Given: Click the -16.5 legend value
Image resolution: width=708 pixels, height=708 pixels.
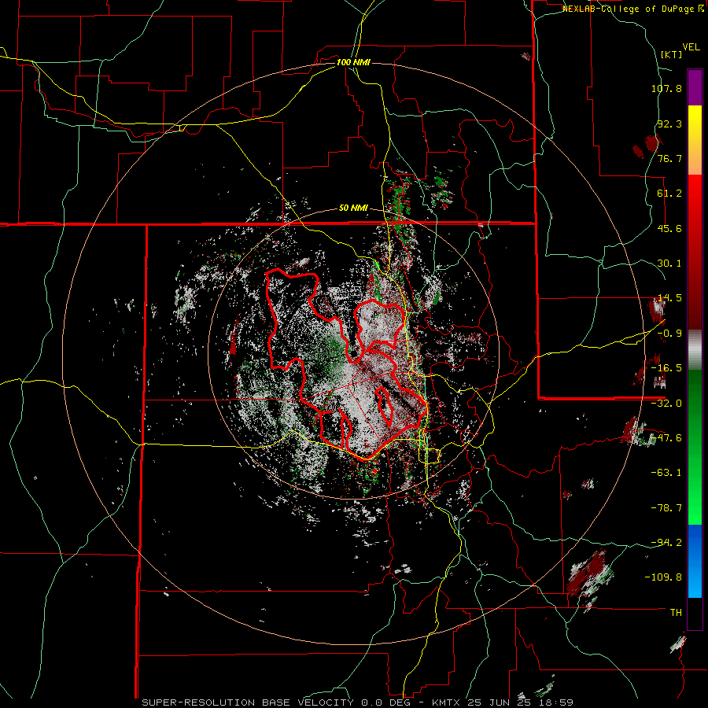Looking at the screenshot, I should point(666,368).
